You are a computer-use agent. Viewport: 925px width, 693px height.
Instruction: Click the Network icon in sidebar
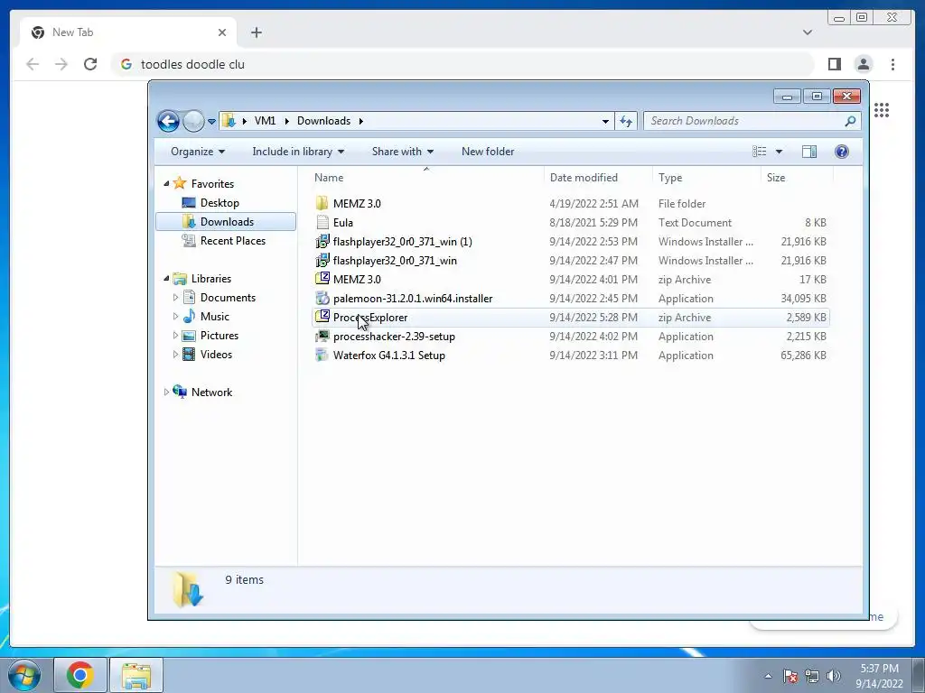180,392
